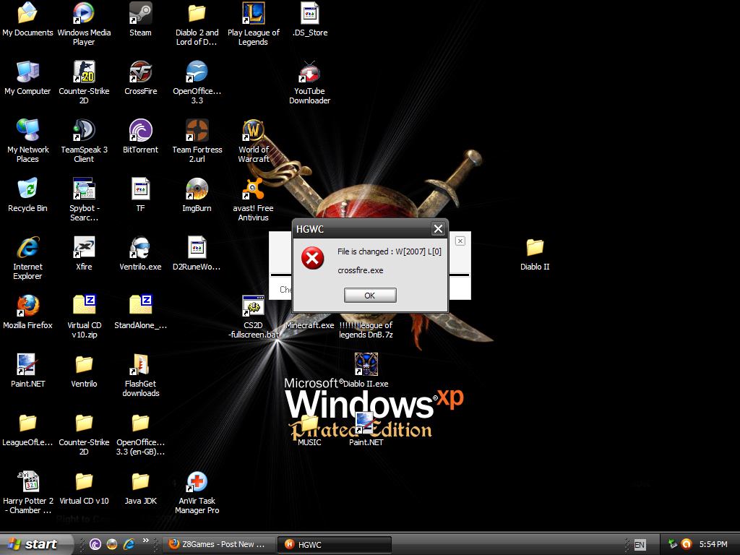This screenshot has width=740, height=555.
Task: Dismiss the HGWC warning with OK
Action: (x=369, y=295)
